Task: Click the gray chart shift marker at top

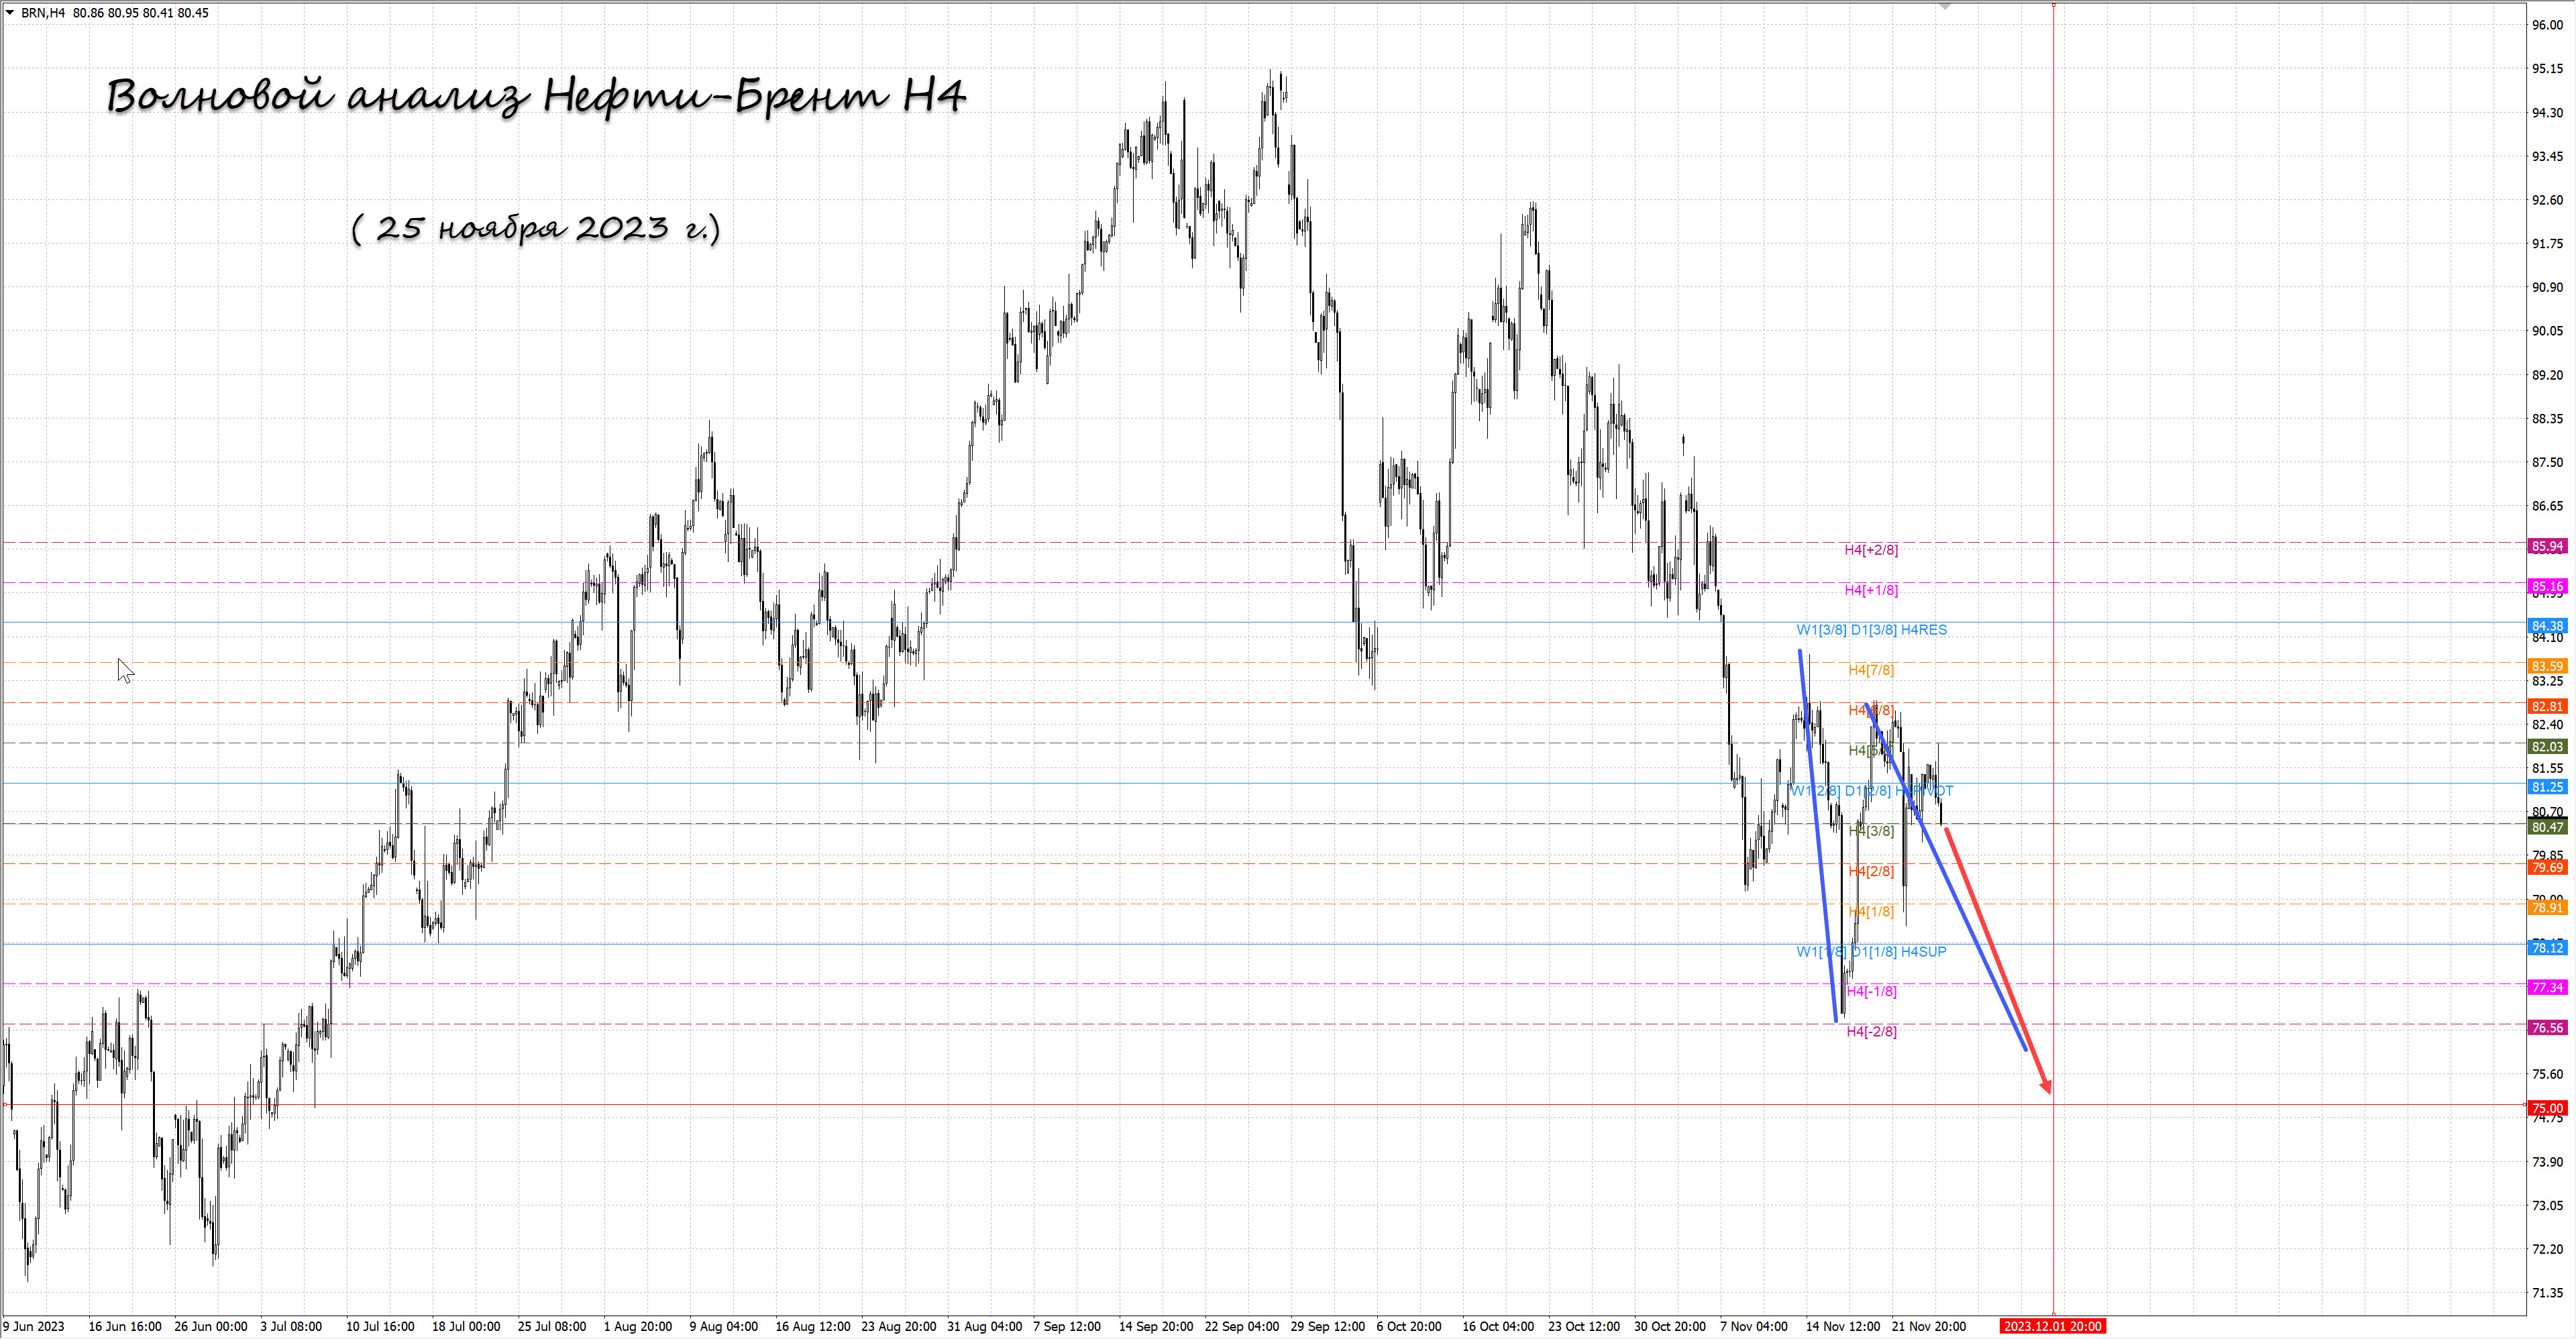Action: click(1944, 6)
